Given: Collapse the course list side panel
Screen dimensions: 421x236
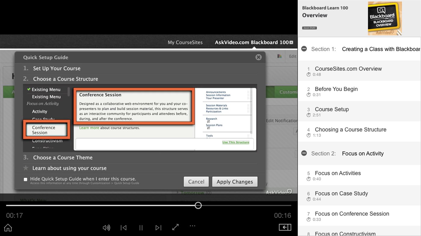Looking at the screenshot, I should pos(285,227).
